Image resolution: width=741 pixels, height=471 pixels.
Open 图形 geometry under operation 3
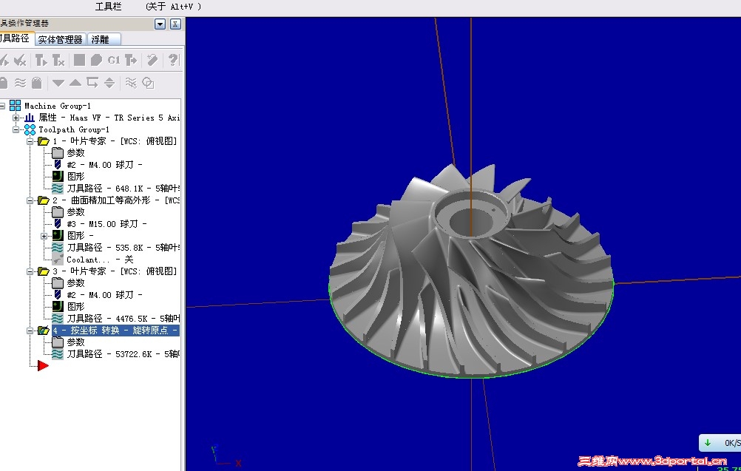(75, 306)
